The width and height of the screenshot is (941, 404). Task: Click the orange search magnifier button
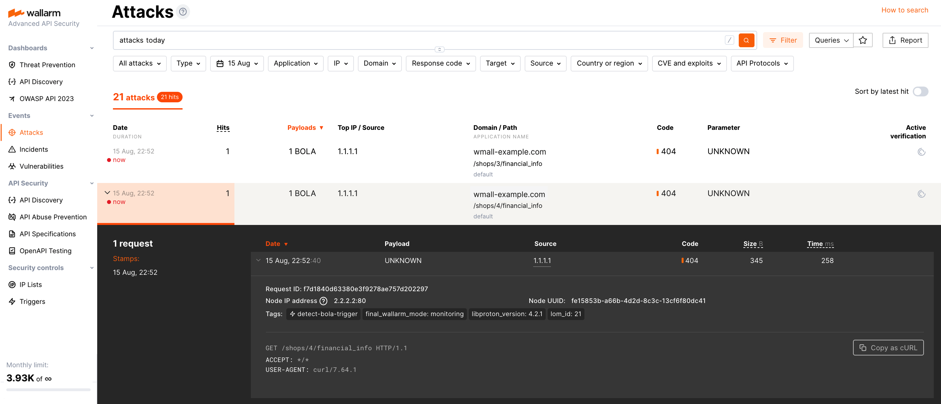746,40
